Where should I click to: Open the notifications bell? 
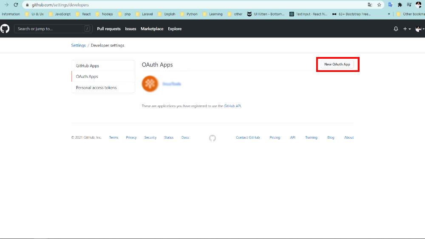click(x=396, y=29)
